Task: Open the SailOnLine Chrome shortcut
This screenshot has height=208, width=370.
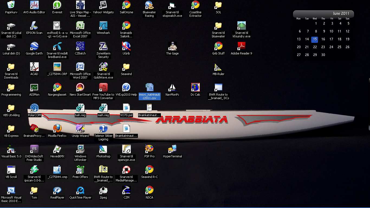Action: (x=126, y=5)
